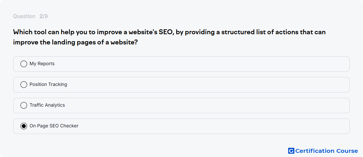Click the 'My Reports' answer label text
The width and height of the screenshot is (363, 157).
[42, 64]
